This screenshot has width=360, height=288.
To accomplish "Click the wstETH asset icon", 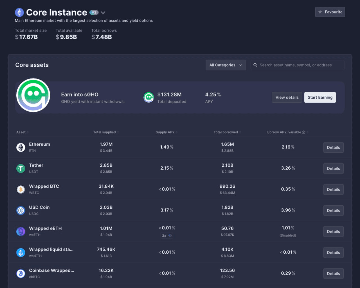I will click(x=21, y=253).
